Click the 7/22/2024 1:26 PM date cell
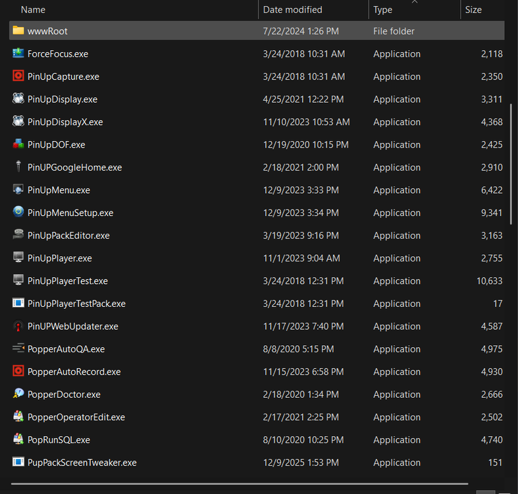Viewport: 518px width, 494px height. 301,31
